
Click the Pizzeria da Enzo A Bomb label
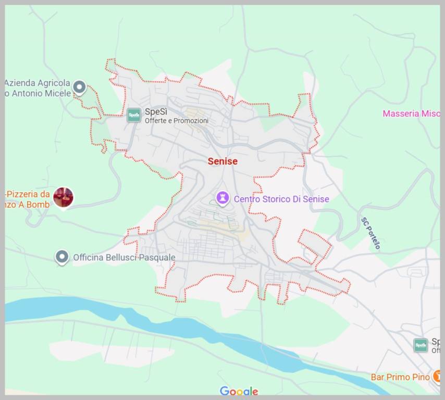tap(27, 199)
